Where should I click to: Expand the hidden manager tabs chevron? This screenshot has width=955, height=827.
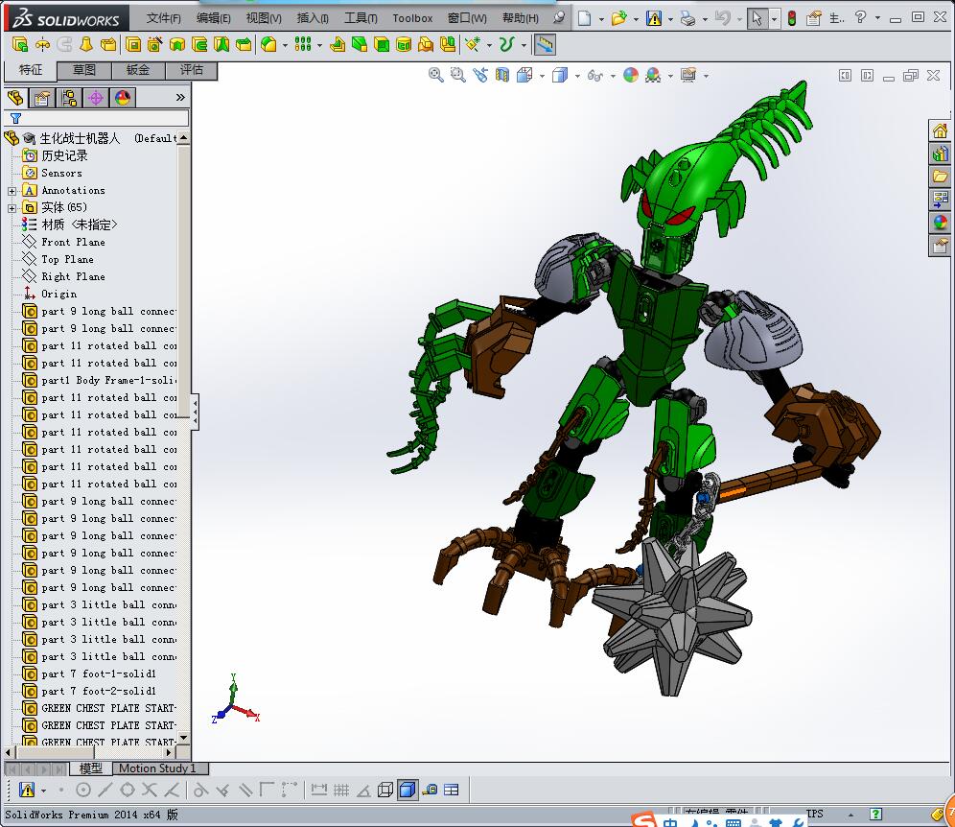180,98
